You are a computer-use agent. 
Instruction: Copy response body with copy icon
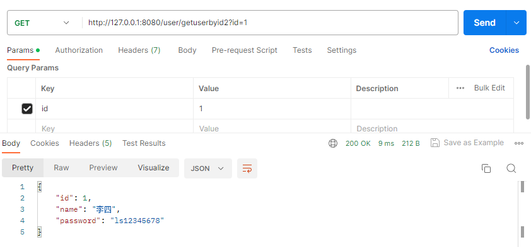click(x=486, y=168)
